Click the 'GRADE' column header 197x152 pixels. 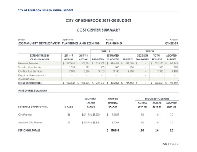tap(69, 107)
